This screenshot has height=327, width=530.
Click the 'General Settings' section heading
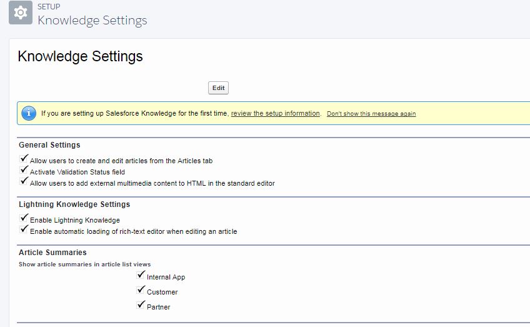[49, 145]
